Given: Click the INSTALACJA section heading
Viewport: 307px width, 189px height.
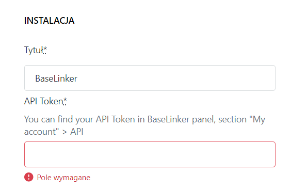Looking at the screenshot, I should [49, 21].
